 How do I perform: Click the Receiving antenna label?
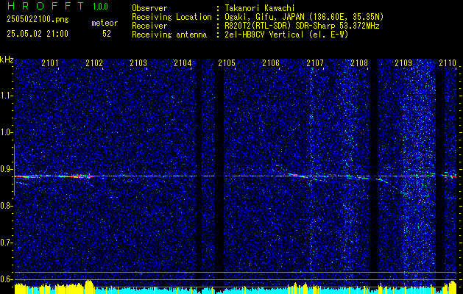(169, 35)
